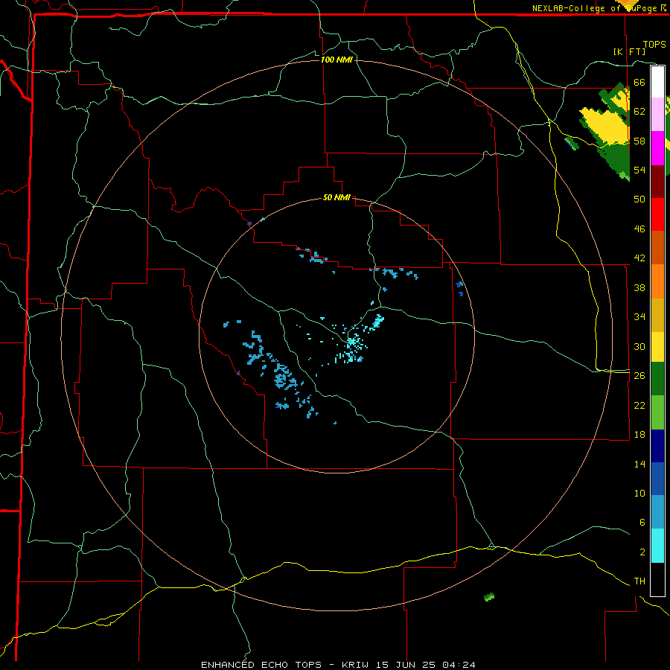Screen dimensions: 670x670
Task: Click the medium blue 10-14 kft legend swatch
Action: click(x=657, y=479)
